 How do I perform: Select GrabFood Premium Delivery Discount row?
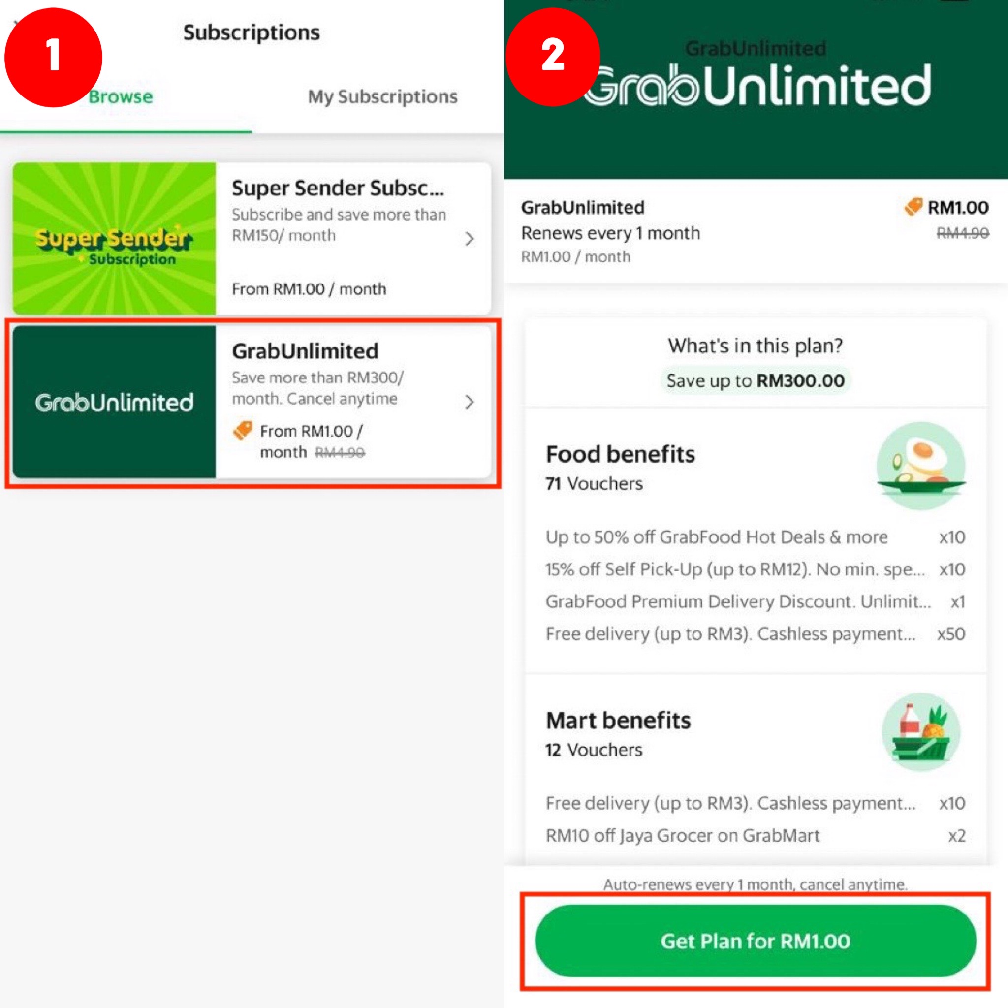point(756,601)
